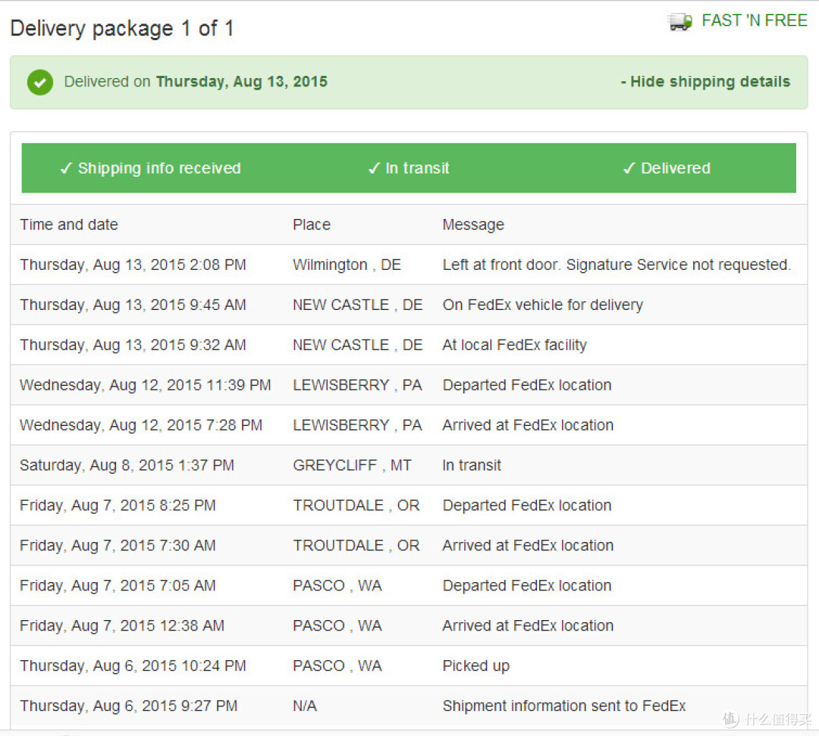
Task: Select the Shipping info received step
Action: pyautogui.click(x=150, y=168)
